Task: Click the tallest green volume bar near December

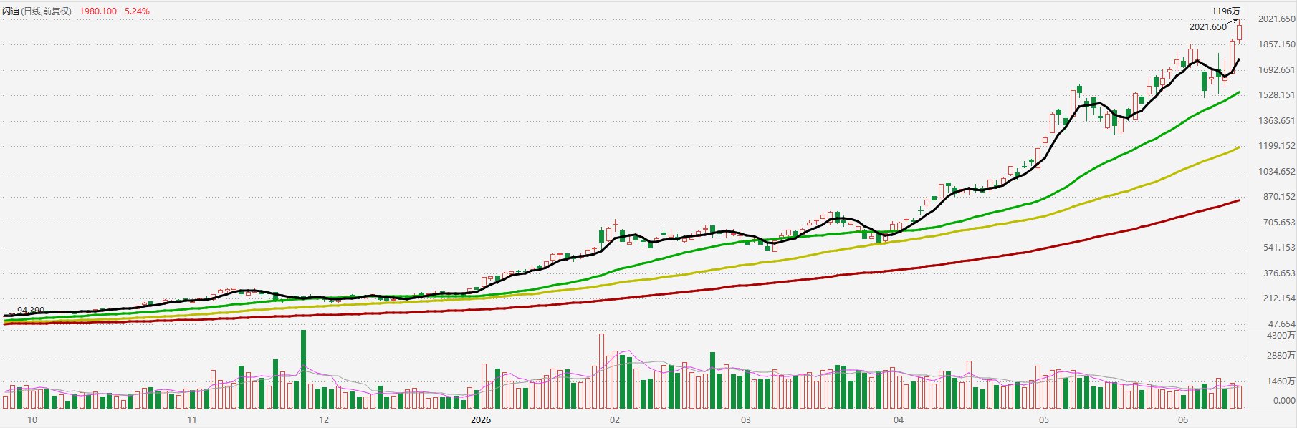Action: coord(303,369)
